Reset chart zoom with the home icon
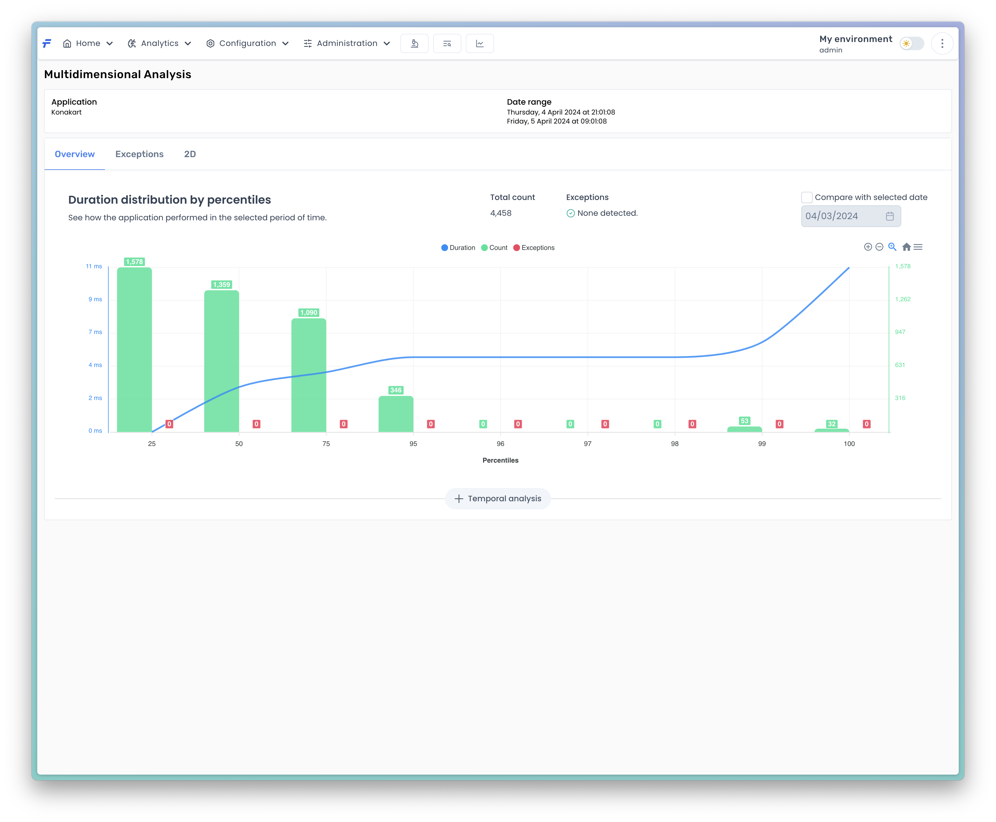This screenshot has width=996, height=822. tap(906, 247)
